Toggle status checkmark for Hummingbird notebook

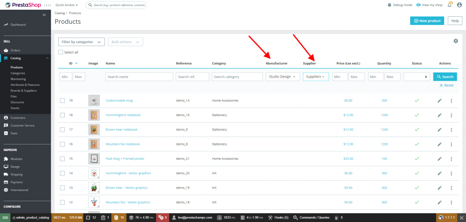417,115
